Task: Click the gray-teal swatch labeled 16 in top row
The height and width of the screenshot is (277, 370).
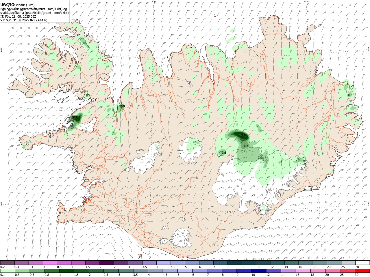Action: tap(306, 263)
